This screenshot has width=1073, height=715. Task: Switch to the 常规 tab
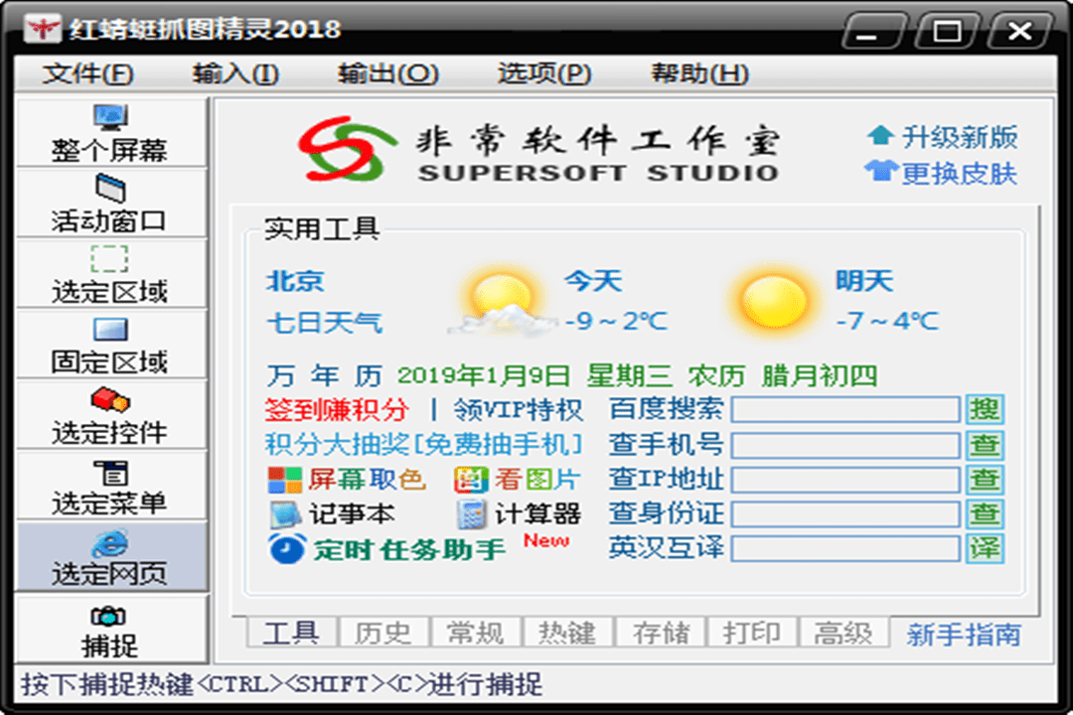(x=476, y=633)
